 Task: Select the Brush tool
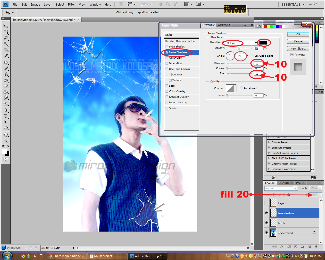6,69
